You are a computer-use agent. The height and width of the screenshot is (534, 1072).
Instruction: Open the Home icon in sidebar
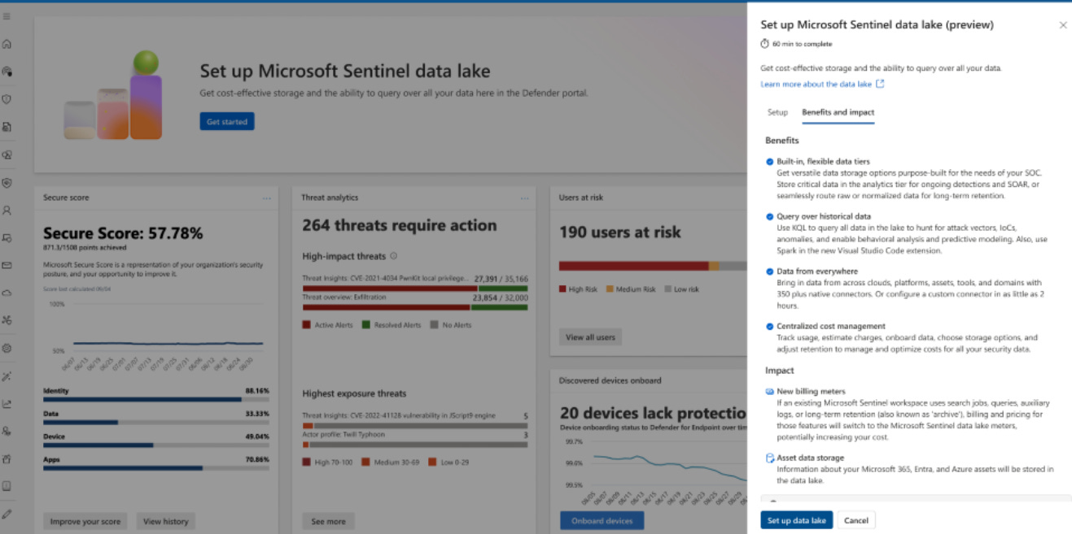pos(7,44)
